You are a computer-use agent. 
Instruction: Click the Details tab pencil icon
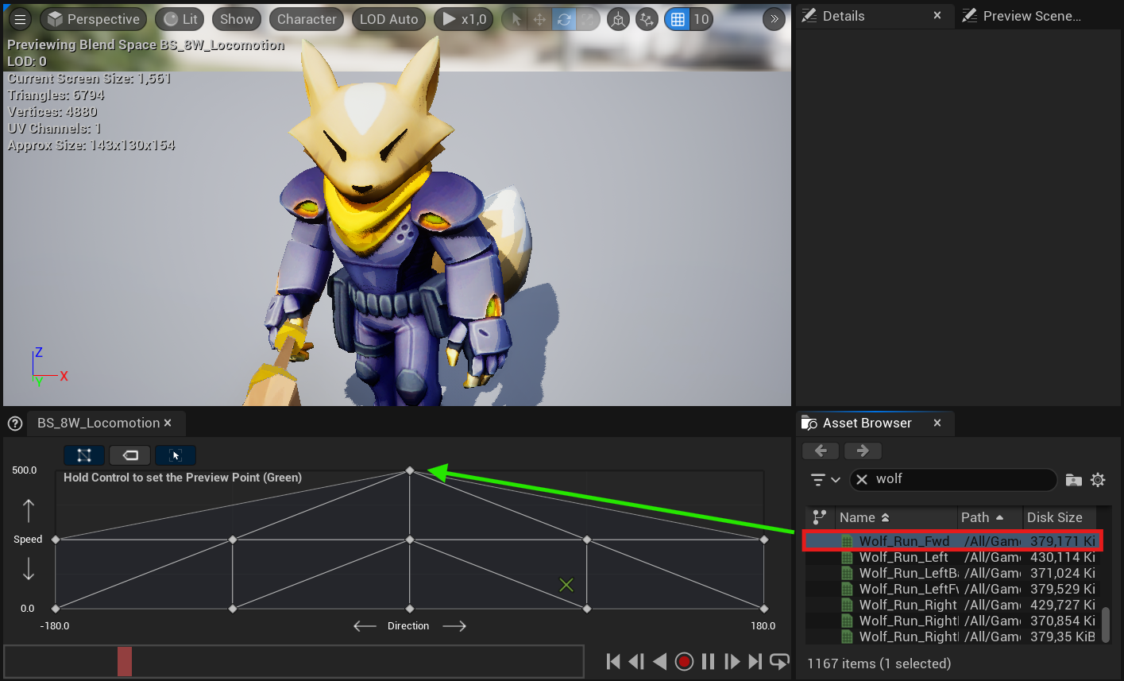(809, 16)
